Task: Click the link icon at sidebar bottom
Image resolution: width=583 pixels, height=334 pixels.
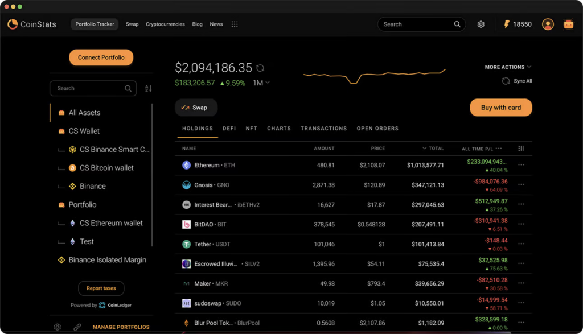Action: (77, 327)
